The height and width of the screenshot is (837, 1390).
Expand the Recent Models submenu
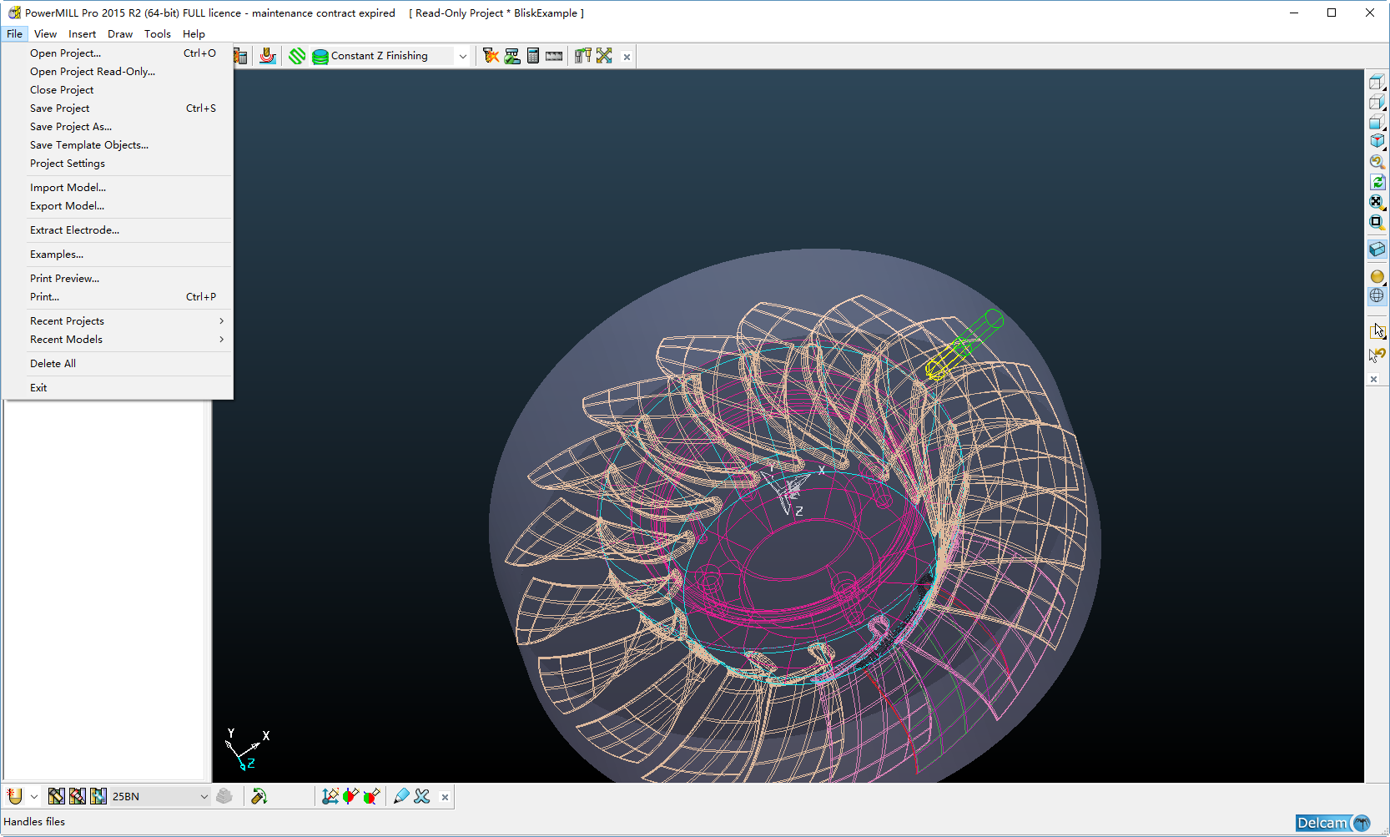(x=118, y=340)
